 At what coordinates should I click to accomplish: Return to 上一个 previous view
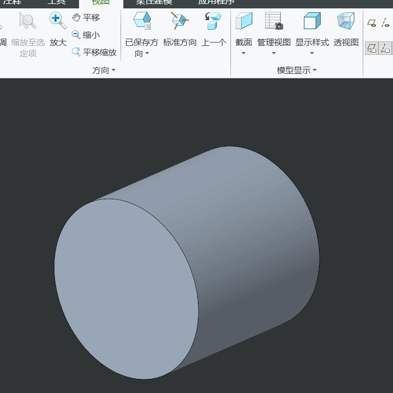click(214, 30)
